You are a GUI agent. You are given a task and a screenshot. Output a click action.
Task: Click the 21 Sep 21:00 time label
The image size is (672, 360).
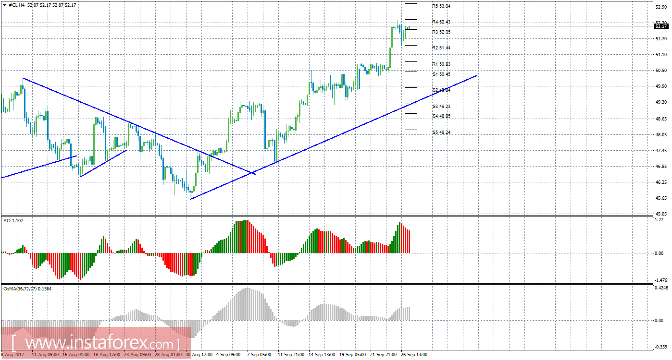(384, 355)
